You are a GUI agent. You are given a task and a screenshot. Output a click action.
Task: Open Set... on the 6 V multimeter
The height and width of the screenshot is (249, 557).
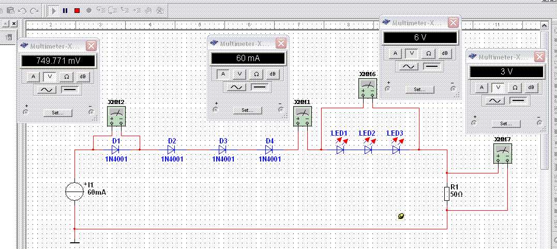click(419, 89)
